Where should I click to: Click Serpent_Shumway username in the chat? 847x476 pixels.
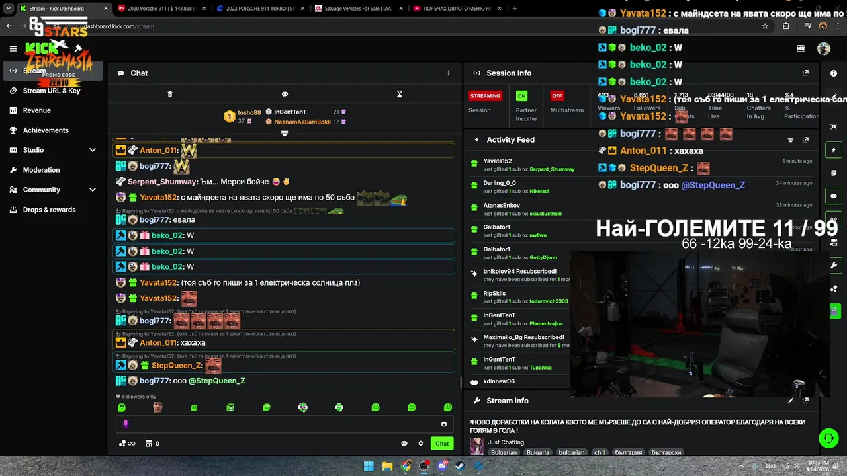(x=162, y=182)
